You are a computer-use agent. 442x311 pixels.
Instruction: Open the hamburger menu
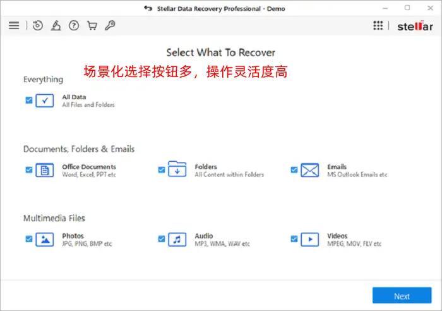[x=14, y=26]
